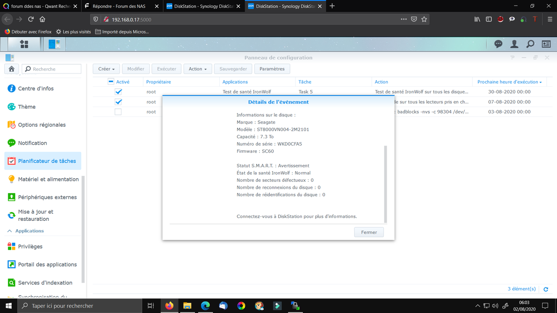Show hidden system tray icons chevron
557x313 pixels.
(478, 306)
